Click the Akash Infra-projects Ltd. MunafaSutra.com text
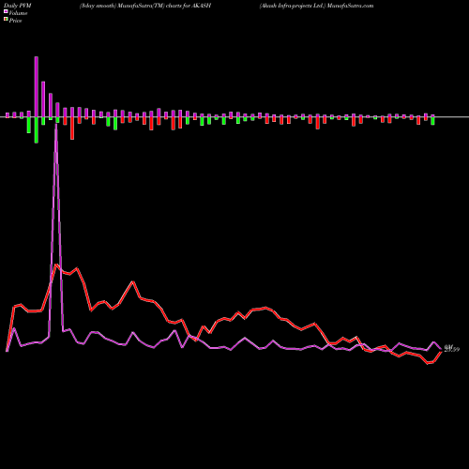This screenshot has width=469, height=469. click(316, 6)
